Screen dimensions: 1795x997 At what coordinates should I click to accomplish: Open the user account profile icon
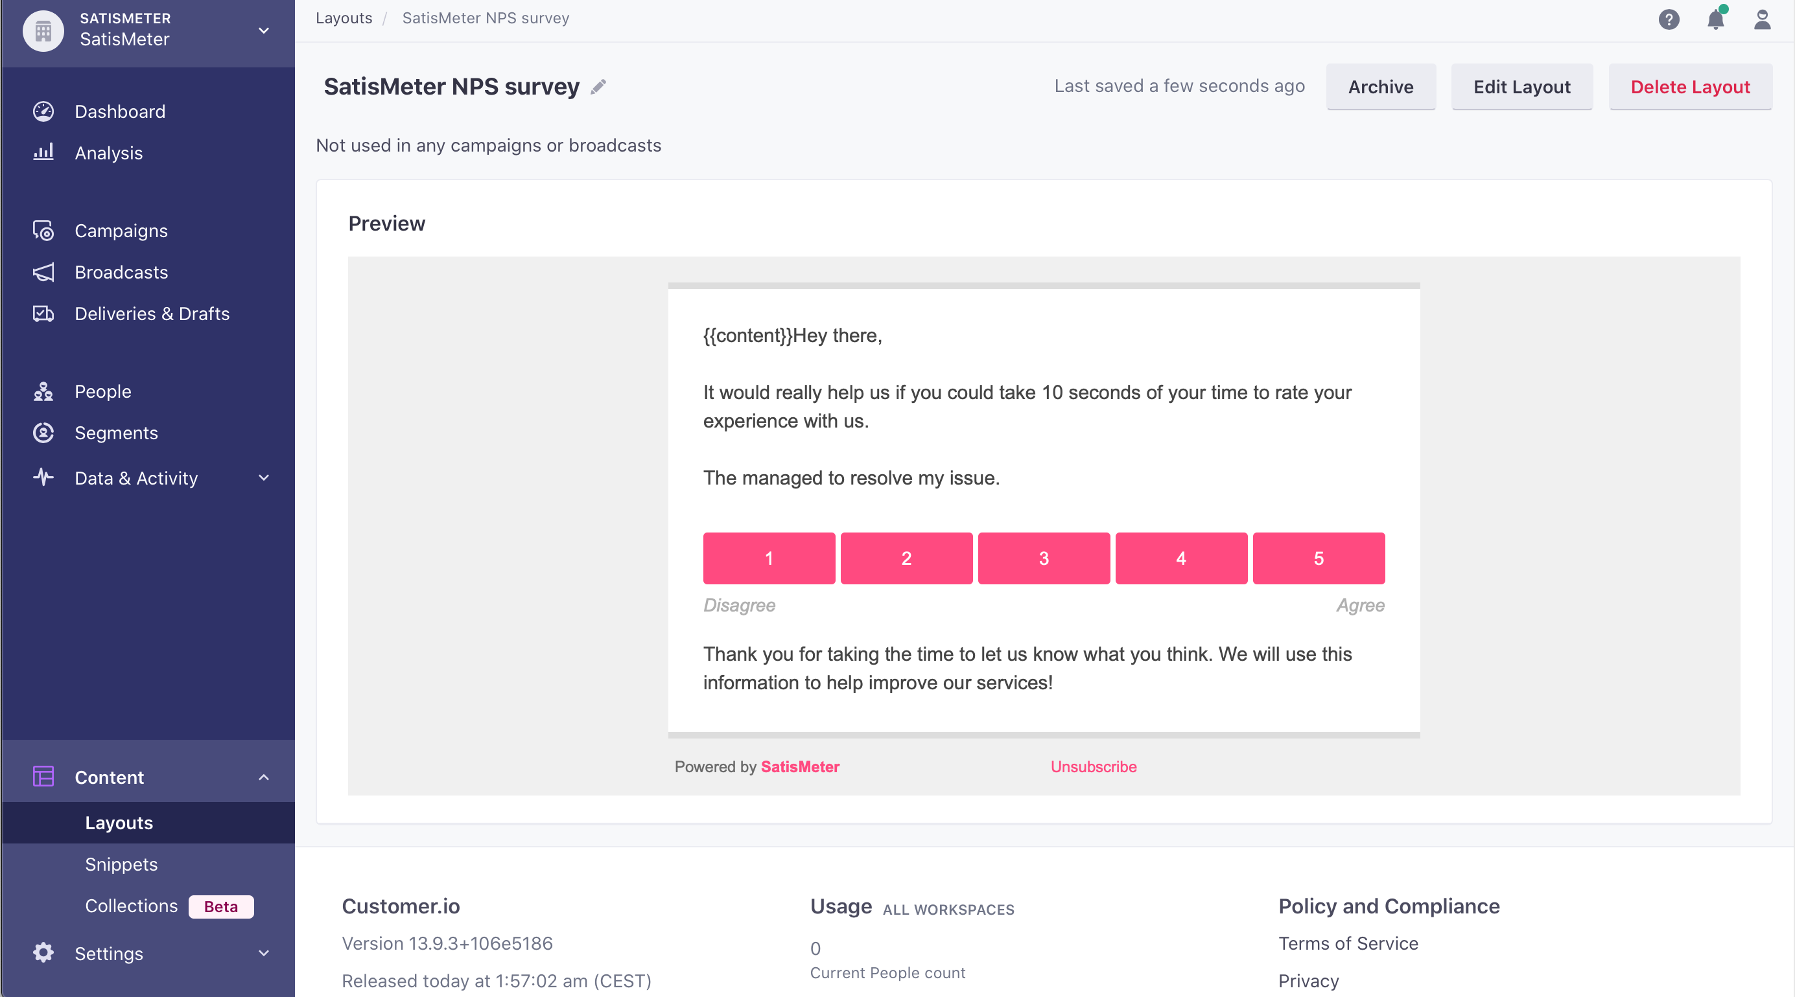pyautogui.click(x=1762, y=19)
